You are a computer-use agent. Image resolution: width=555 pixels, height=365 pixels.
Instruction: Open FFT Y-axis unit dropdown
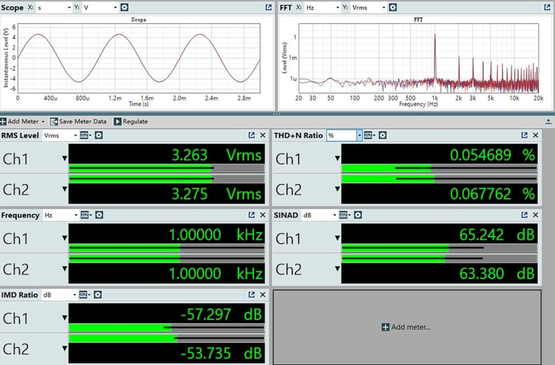369,7
